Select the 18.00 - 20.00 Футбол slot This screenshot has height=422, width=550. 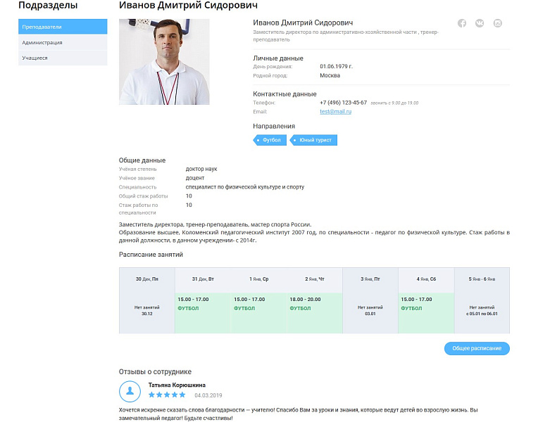point(315,313)
